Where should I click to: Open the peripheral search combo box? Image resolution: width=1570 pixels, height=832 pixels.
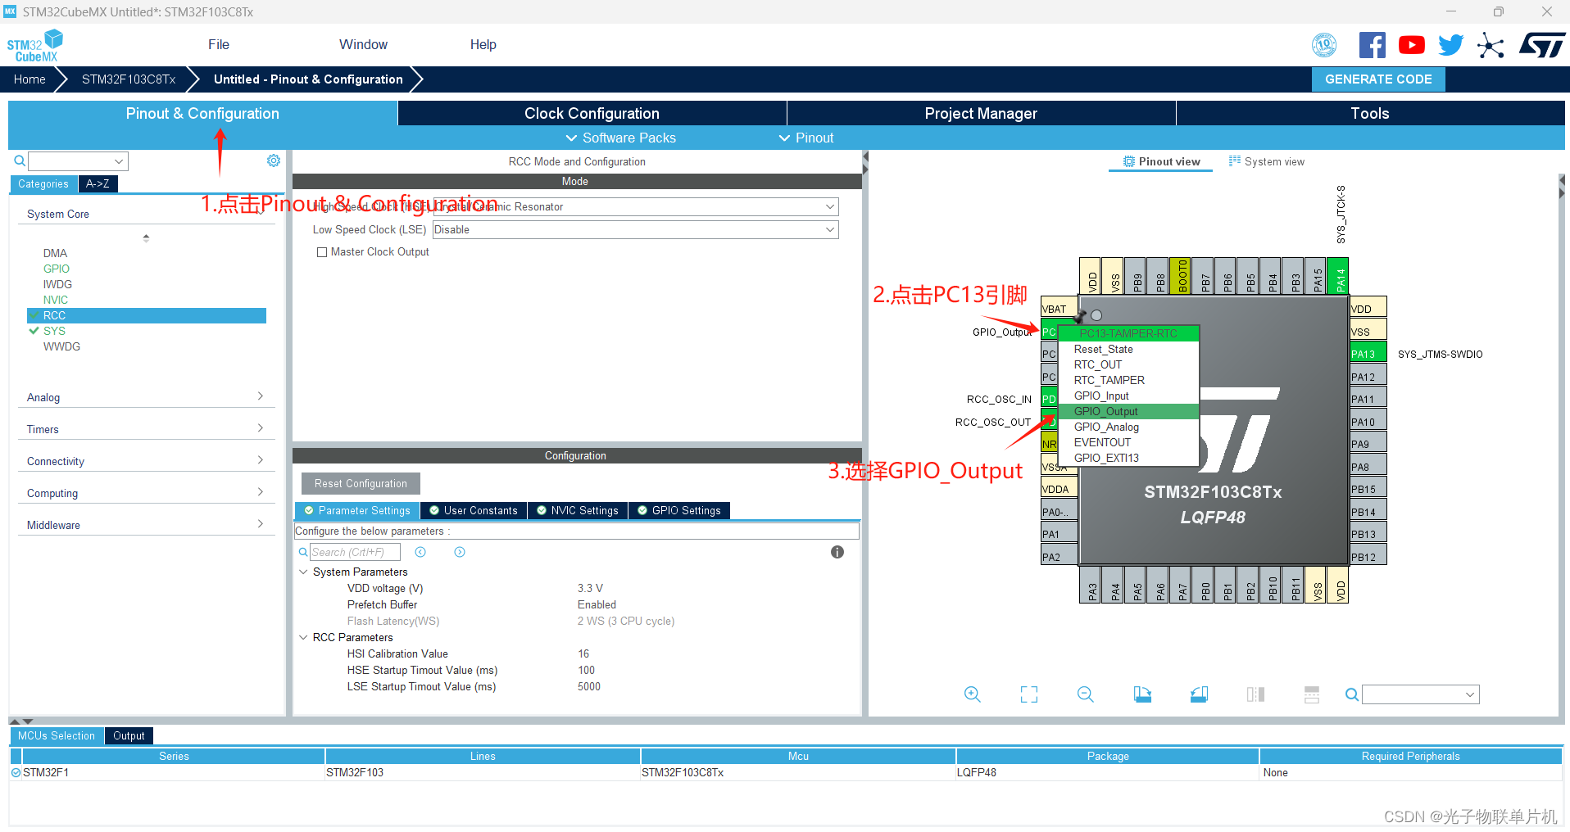click(79, 161)
